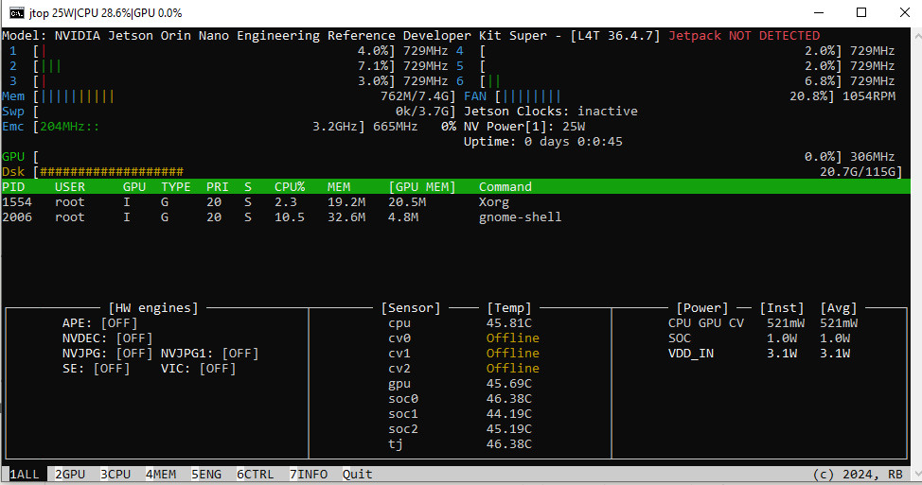Viewport: 922px width, 485px height.
Task: Click the [Avg] power column header
Action: pyautogui.click(x=839, y=307)
